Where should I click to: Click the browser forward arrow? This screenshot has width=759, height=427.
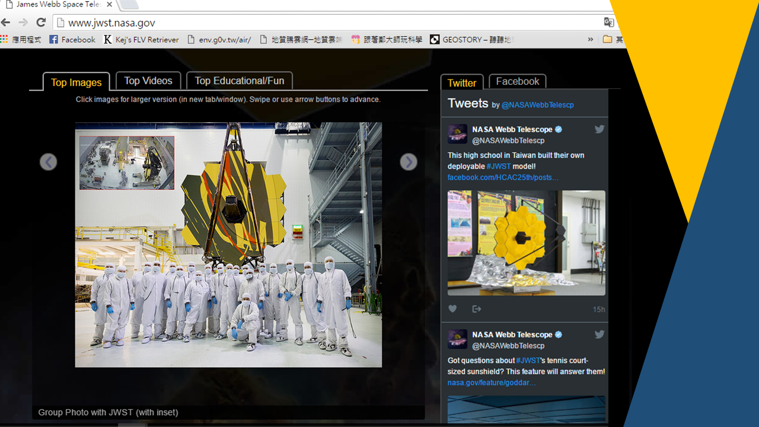click(x=23, y=23)
